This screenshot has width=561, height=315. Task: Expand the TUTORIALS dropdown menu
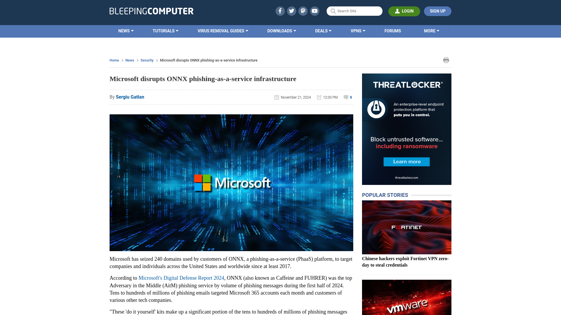click(165, 31)
